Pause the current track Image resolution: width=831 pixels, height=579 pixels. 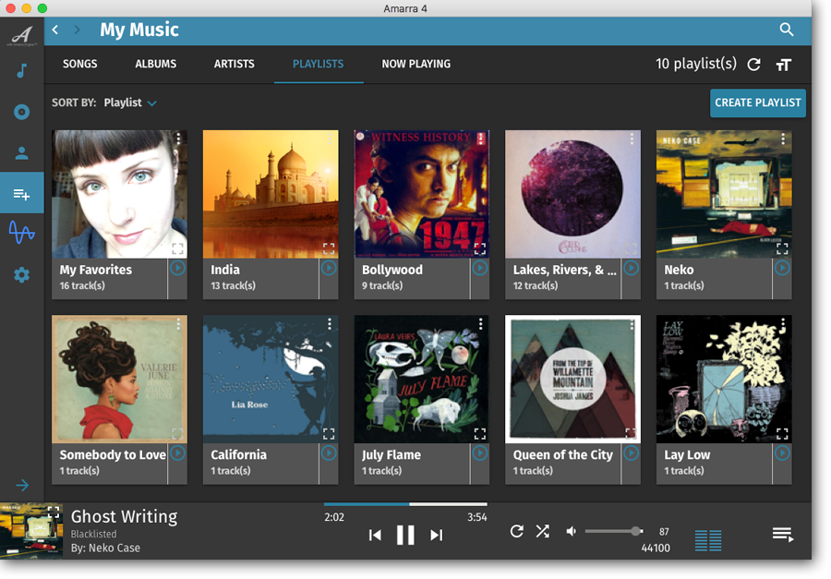405,535
